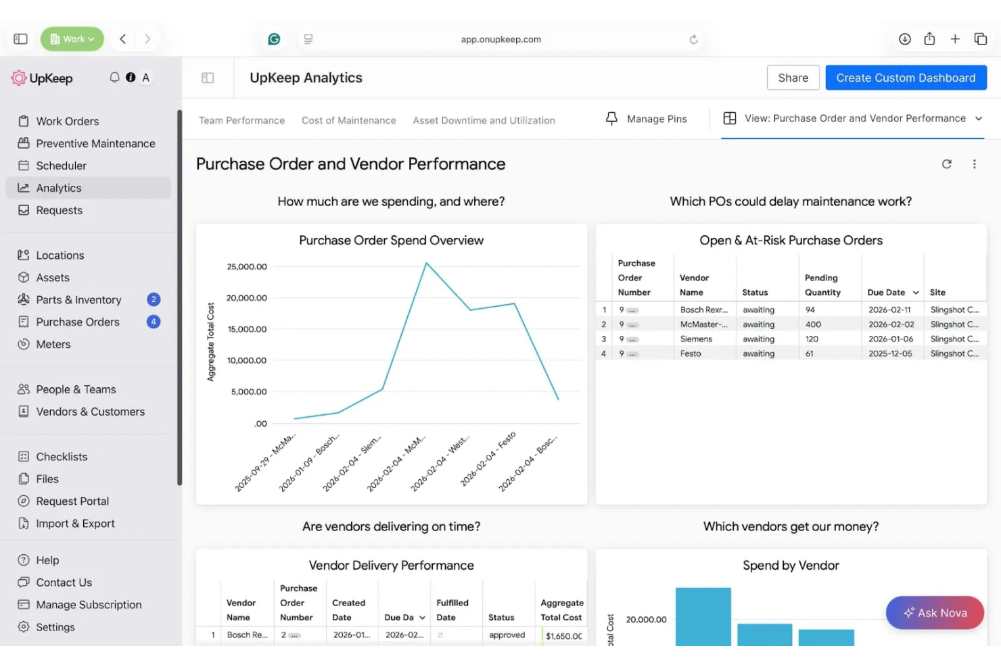Go to Parts & Inventory in sidebar
The image size is (1001, 667).
tap(88, 299)
